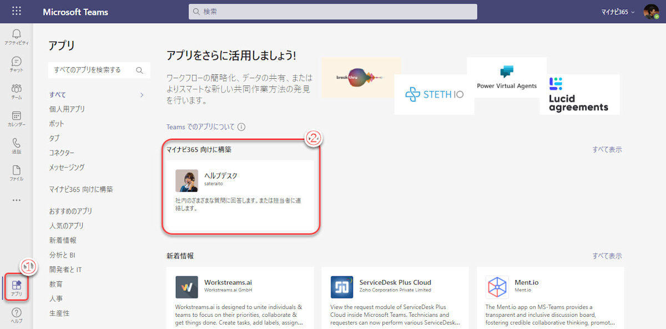Select the 新着情報 category in left list

(63, 240)
